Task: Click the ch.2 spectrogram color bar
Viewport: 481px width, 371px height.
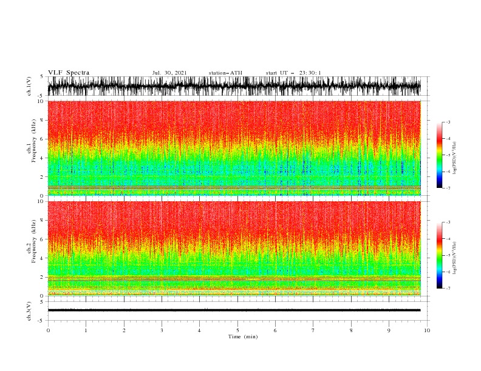Action: pos(439,255)
